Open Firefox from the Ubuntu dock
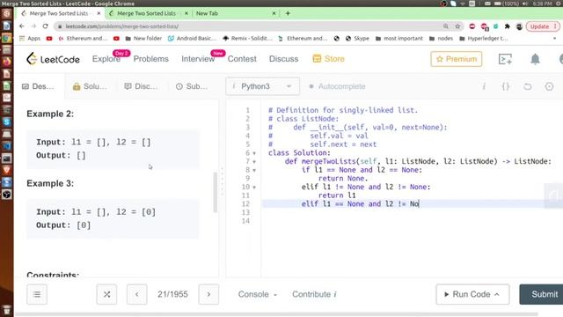 [x=6, y=62]
